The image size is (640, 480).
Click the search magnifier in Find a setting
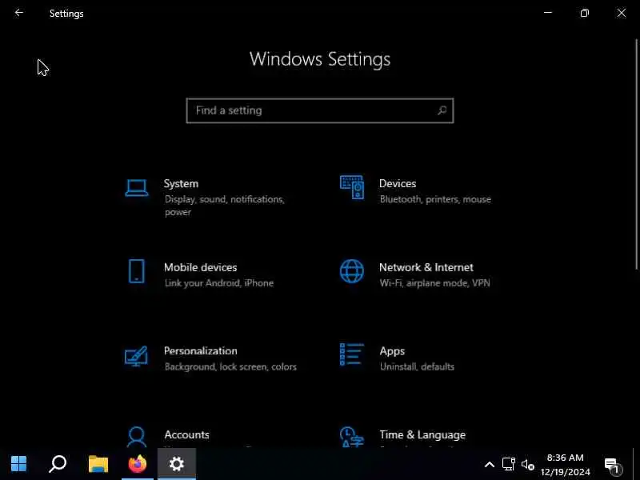click(442, 110)
